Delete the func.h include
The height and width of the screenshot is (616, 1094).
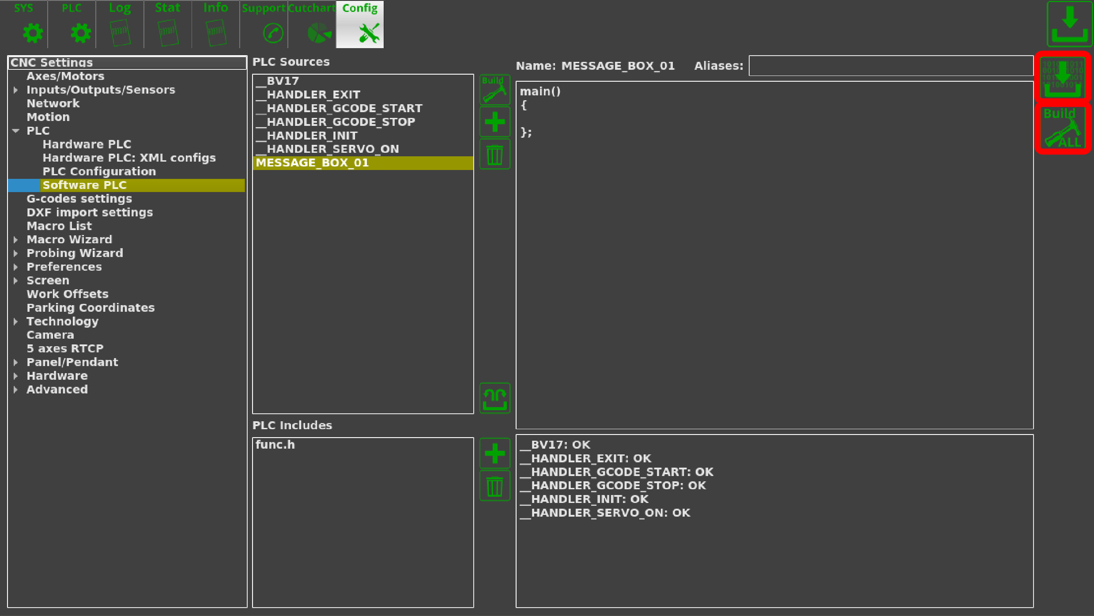tap(494, 486)
